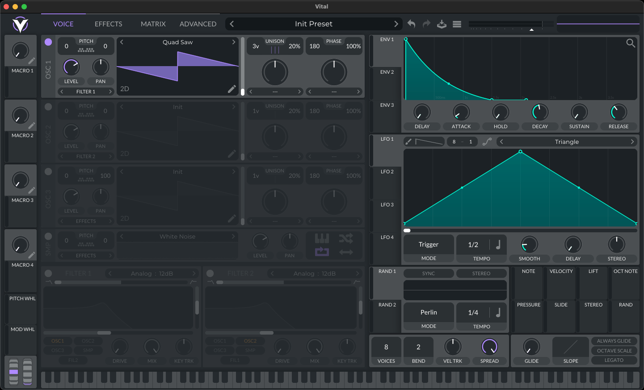Click the envelope magnifier zoom icon
The height and width of the screenshot is (390, 644).
631,43
